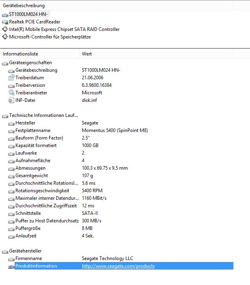Click the Treiberanbieter value Microsoft
Image resolution: width=250 pixels, height=285 pixels.
point(92,93)
